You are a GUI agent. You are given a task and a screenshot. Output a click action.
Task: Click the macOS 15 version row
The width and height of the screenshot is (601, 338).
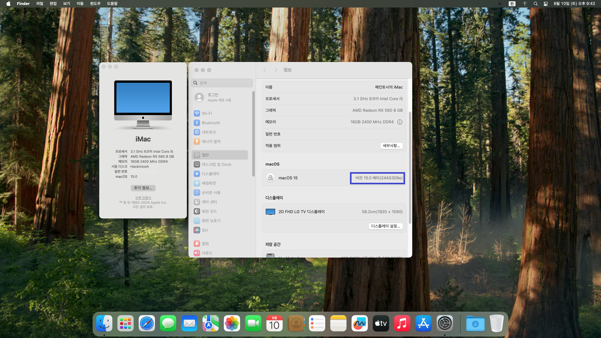[x=334, y=178]
